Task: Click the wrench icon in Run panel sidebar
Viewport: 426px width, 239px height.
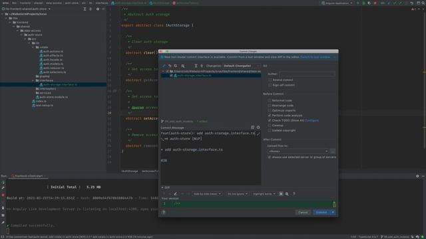Action: click(3, 188)
